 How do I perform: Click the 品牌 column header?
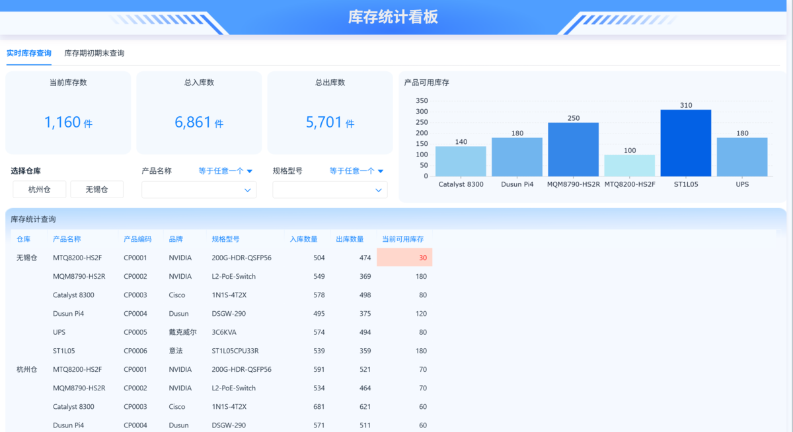click(x=176, y=239)
